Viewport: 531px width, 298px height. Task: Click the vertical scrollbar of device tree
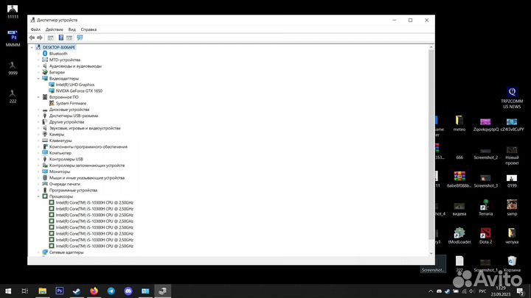[x=431, y=145]
